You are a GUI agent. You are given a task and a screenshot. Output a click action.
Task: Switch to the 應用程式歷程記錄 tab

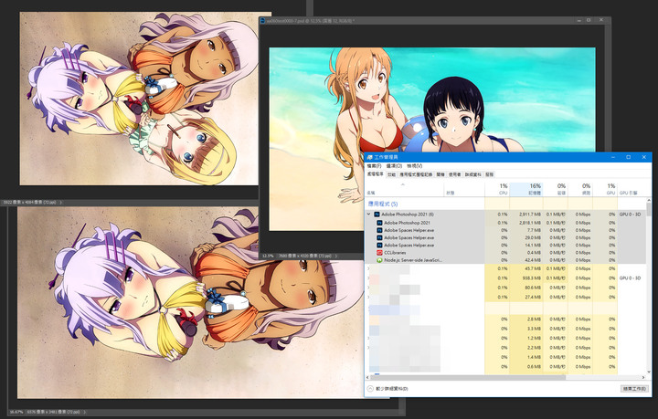(416, 174)
